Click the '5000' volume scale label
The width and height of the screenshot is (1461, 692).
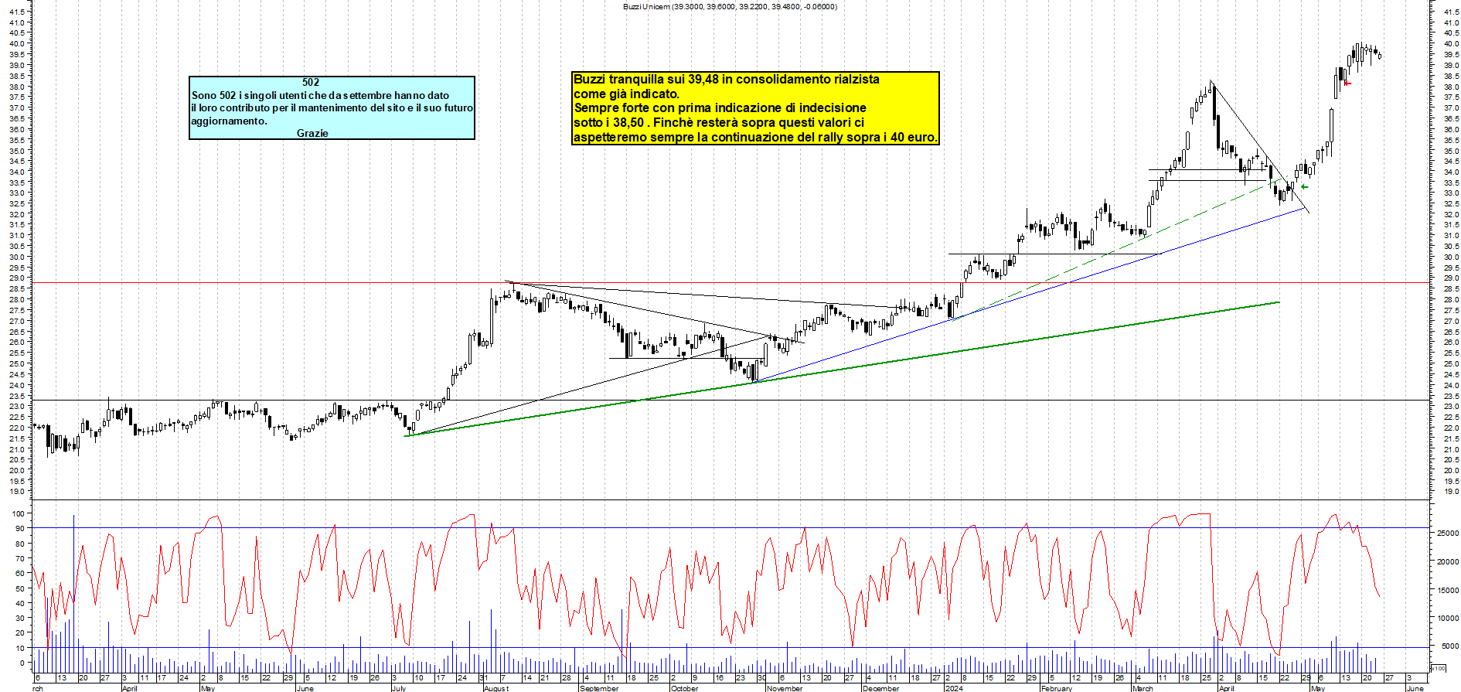click(x=1449, y=646)
